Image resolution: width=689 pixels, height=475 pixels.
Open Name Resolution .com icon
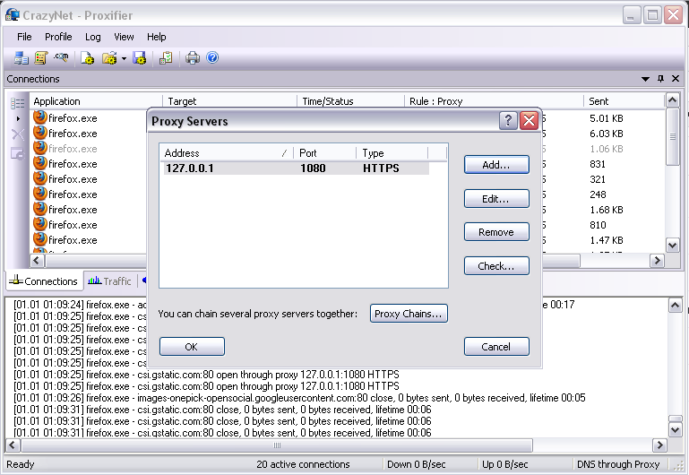tap(62, 57)
